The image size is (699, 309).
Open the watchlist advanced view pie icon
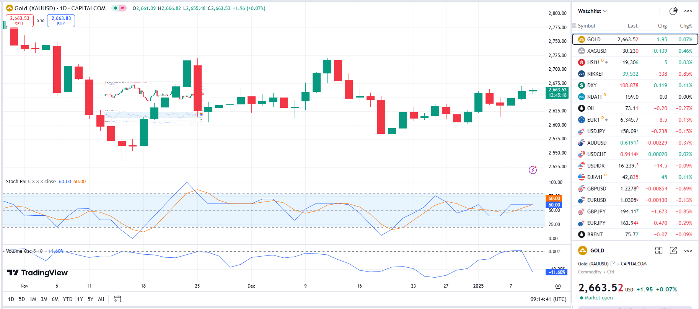[673, 11]
